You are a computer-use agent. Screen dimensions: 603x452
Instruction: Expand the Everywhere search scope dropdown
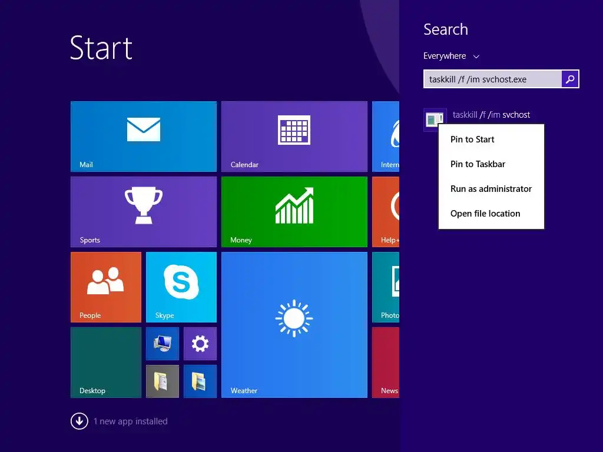451,56
